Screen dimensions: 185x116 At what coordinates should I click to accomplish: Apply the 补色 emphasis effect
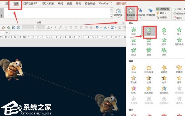[134, 90]
